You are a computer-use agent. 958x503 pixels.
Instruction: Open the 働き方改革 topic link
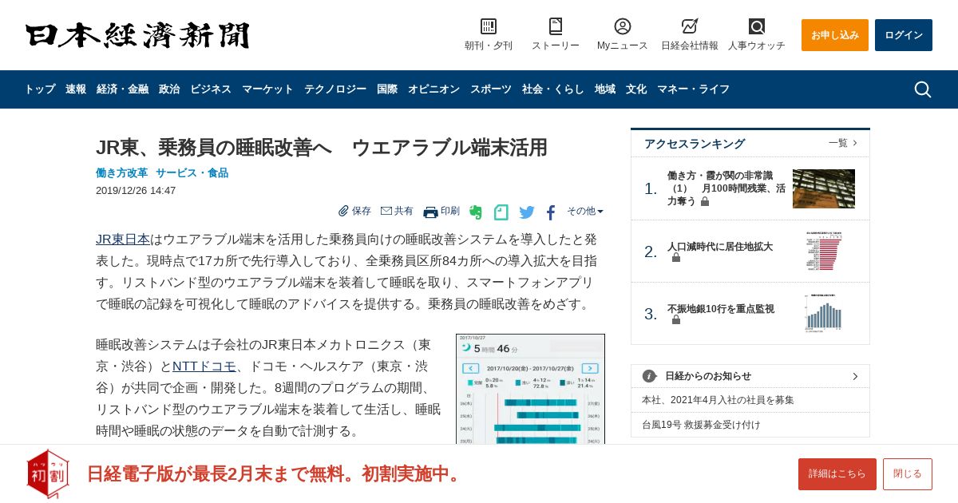pos(121,172)
